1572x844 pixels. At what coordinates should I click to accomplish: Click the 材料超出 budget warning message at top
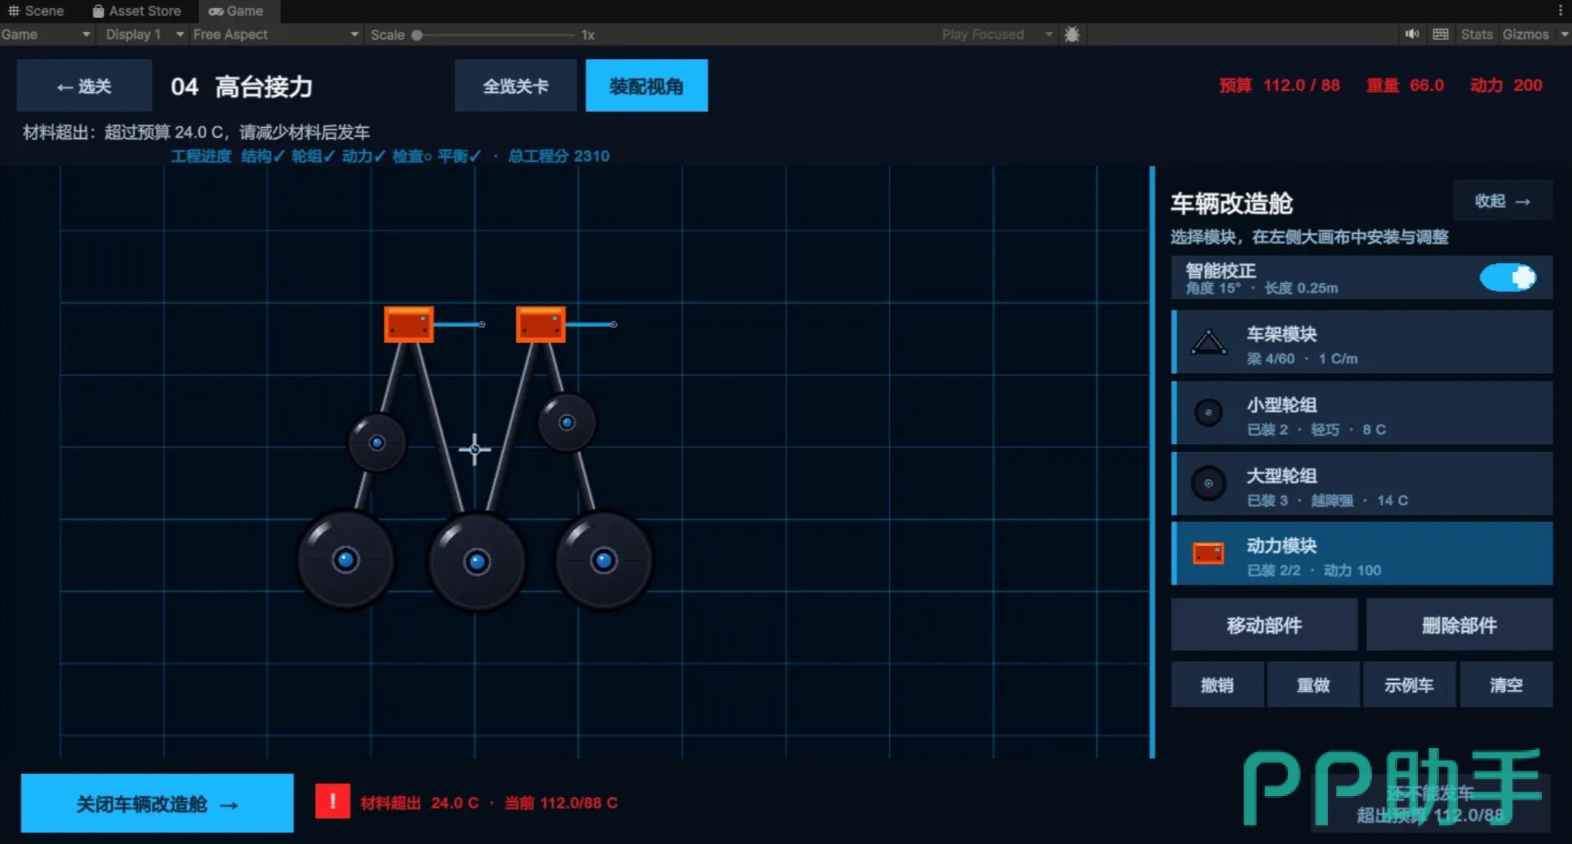coord(196,132)
